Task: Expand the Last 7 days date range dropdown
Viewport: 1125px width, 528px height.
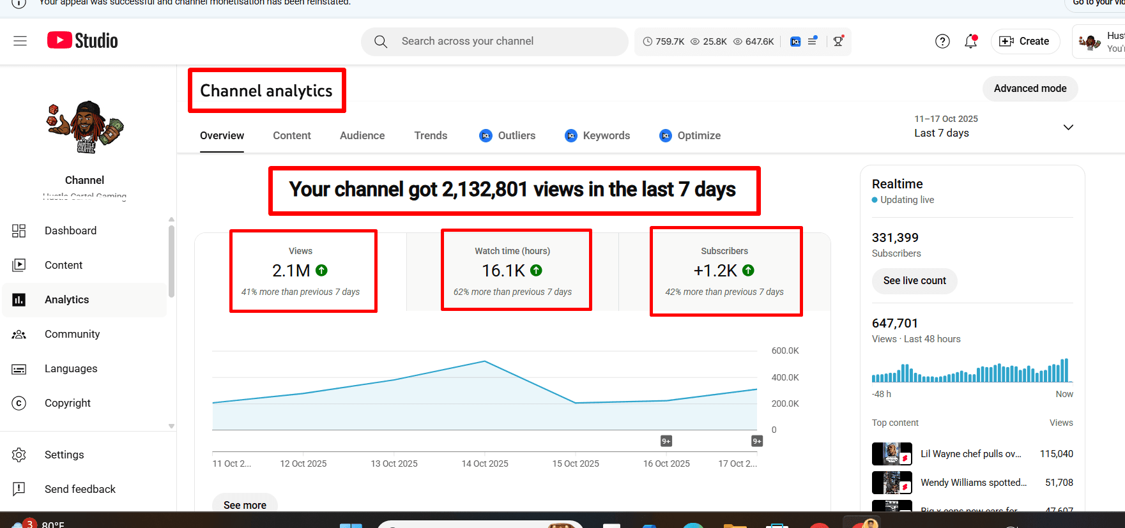Action: pos(994,126)
